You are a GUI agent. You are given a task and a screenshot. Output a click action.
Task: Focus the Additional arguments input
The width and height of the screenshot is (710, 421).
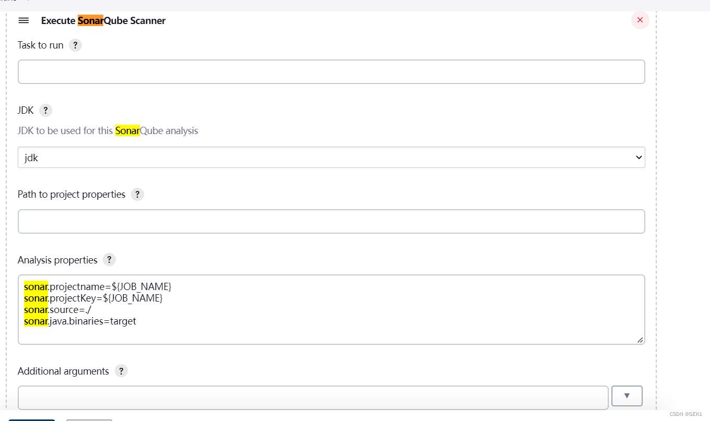pos(313,398)
